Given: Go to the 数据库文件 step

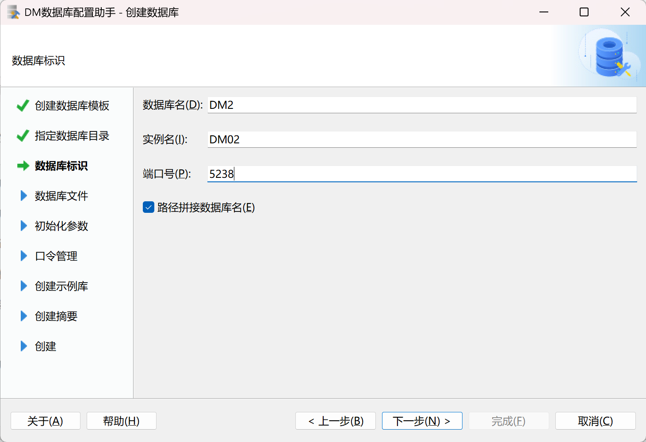Looking at the screenshot, I should [61, 196].
